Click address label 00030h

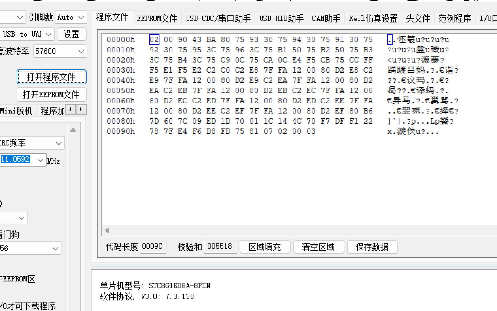click(121, 70)
